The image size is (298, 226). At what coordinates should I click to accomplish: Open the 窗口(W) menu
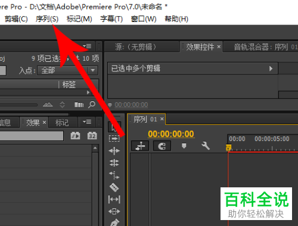coord(144,19)
